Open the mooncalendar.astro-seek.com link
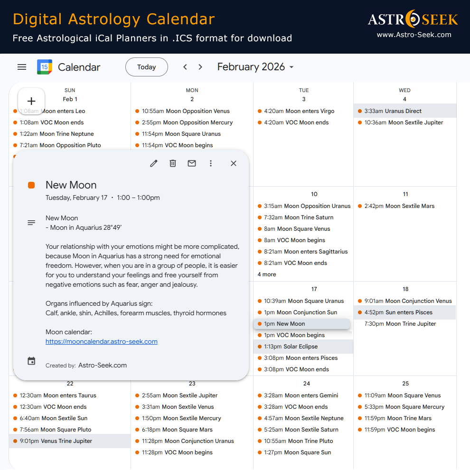 pyautogui.click(x=102, y=341)
